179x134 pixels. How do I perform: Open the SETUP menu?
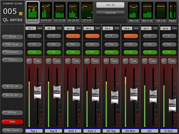[x=12, y=37]
